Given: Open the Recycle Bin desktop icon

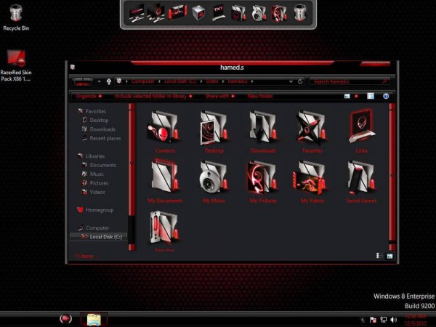Looking at the screenshot, I should click(16, 17).
